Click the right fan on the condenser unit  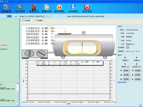41,53
